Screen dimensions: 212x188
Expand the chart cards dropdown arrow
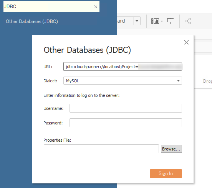click(162, 21)
